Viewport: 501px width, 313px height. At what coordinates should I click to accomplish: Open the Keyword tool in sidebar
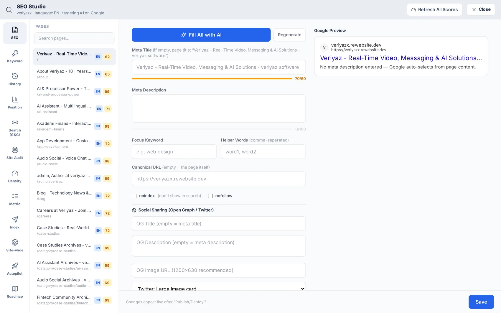[x=15, y=56]
